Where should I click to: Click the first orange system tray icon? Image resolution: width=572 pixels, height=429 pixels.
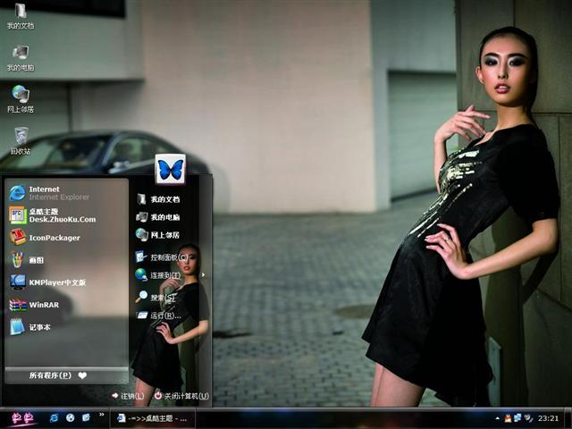click(508, 418)
